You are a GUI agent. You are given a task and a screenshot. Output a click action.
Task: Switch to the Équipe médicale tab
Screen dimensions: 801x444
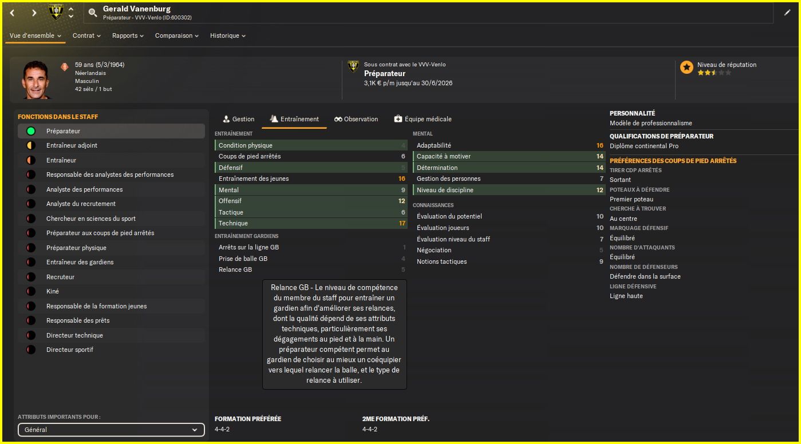click(423, 119)
